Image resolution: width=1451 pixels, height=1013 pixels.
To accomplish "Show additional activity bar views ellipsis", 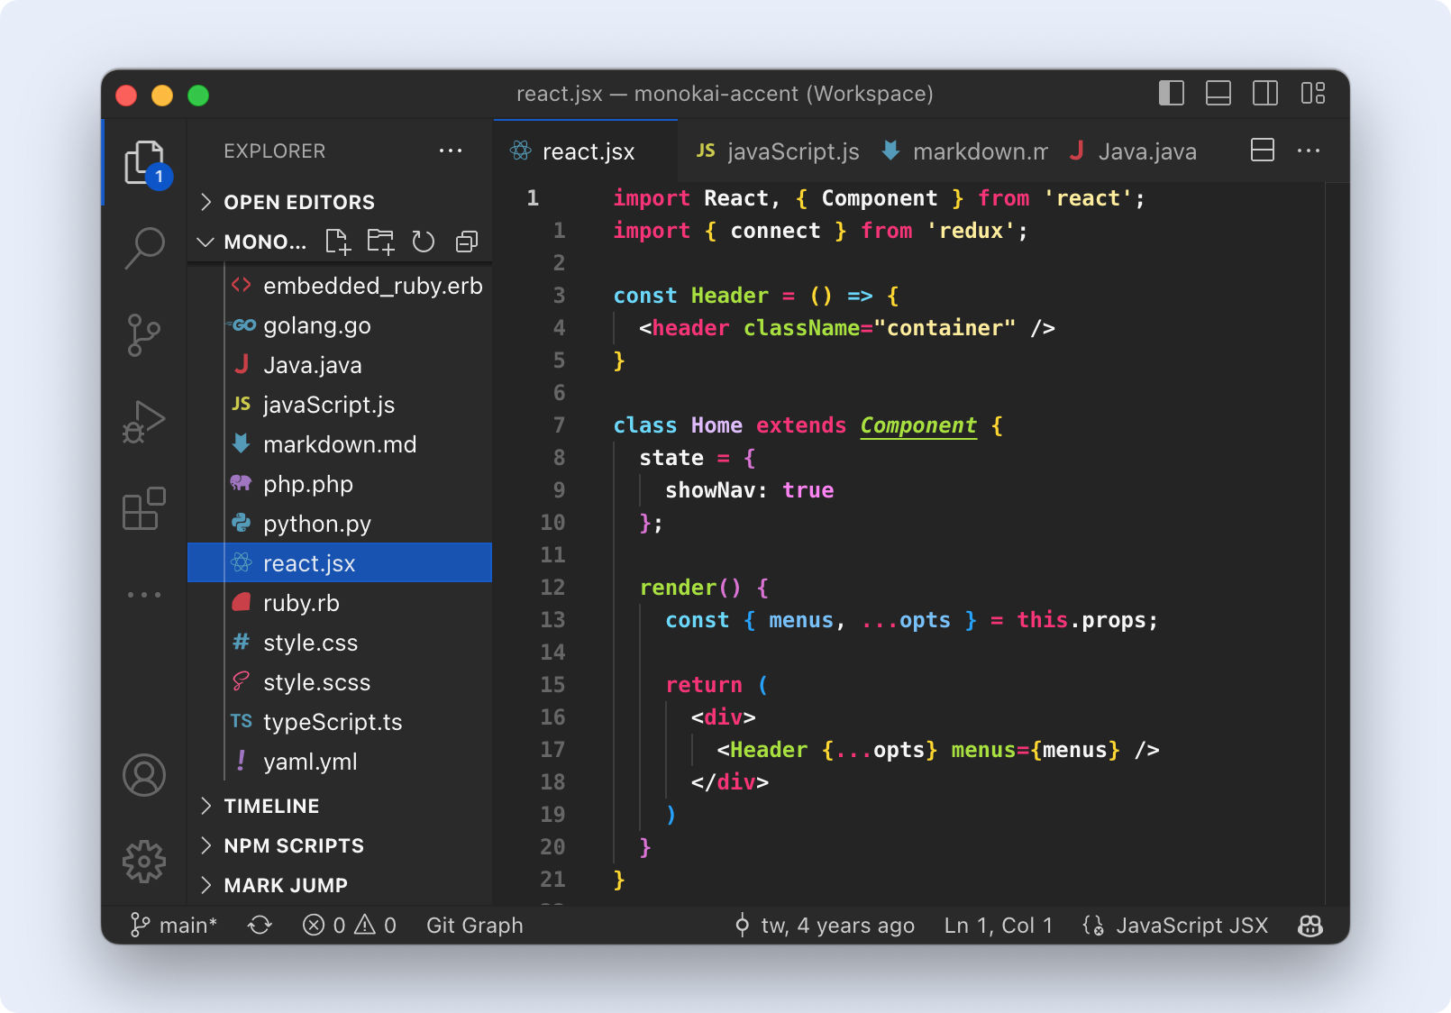I will point(144,595).
